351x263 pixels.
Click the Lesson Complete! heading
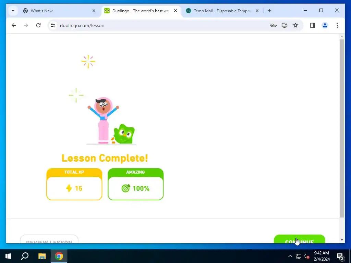point(105,158)
